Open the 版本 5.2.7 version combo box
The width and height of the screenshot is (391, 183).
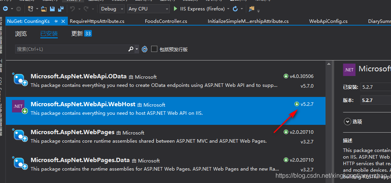tap(375, 100)
